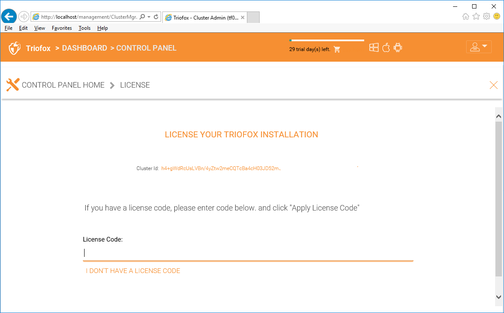Screen dimensions: 504x313
Task: Click the refresh icon in address bar
Action: (156, 17)
